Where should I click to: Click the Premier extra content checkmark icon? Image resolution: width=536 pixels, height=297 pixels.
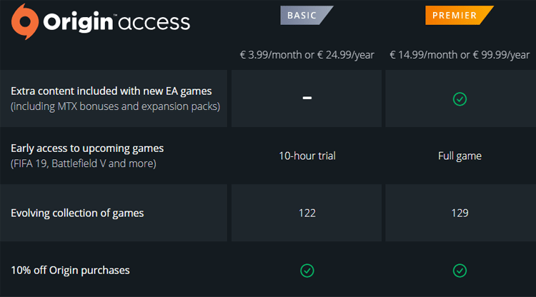(460, 99)
